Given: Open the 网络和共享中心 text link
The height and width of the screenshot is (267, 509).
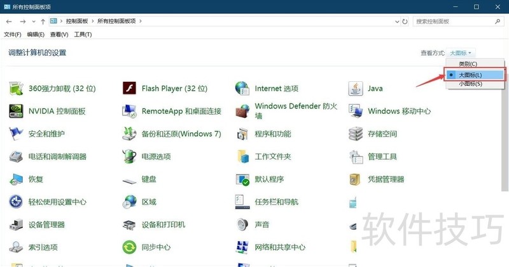Looking at the screenshot, I should point(280,247).
